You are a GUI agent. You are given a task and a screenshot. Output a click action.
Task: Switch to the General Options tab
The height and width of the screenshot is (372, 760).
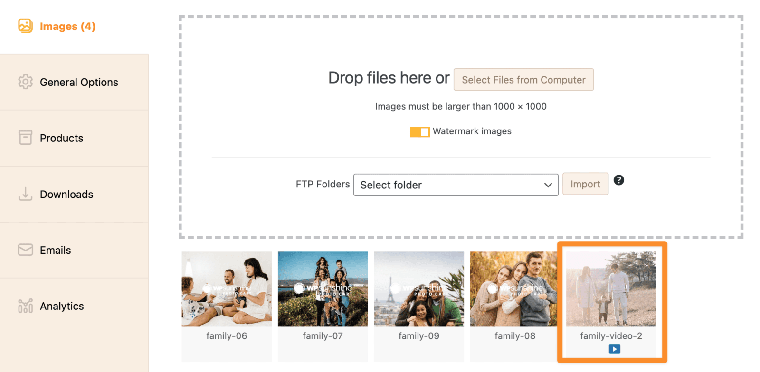click(79, 83)
